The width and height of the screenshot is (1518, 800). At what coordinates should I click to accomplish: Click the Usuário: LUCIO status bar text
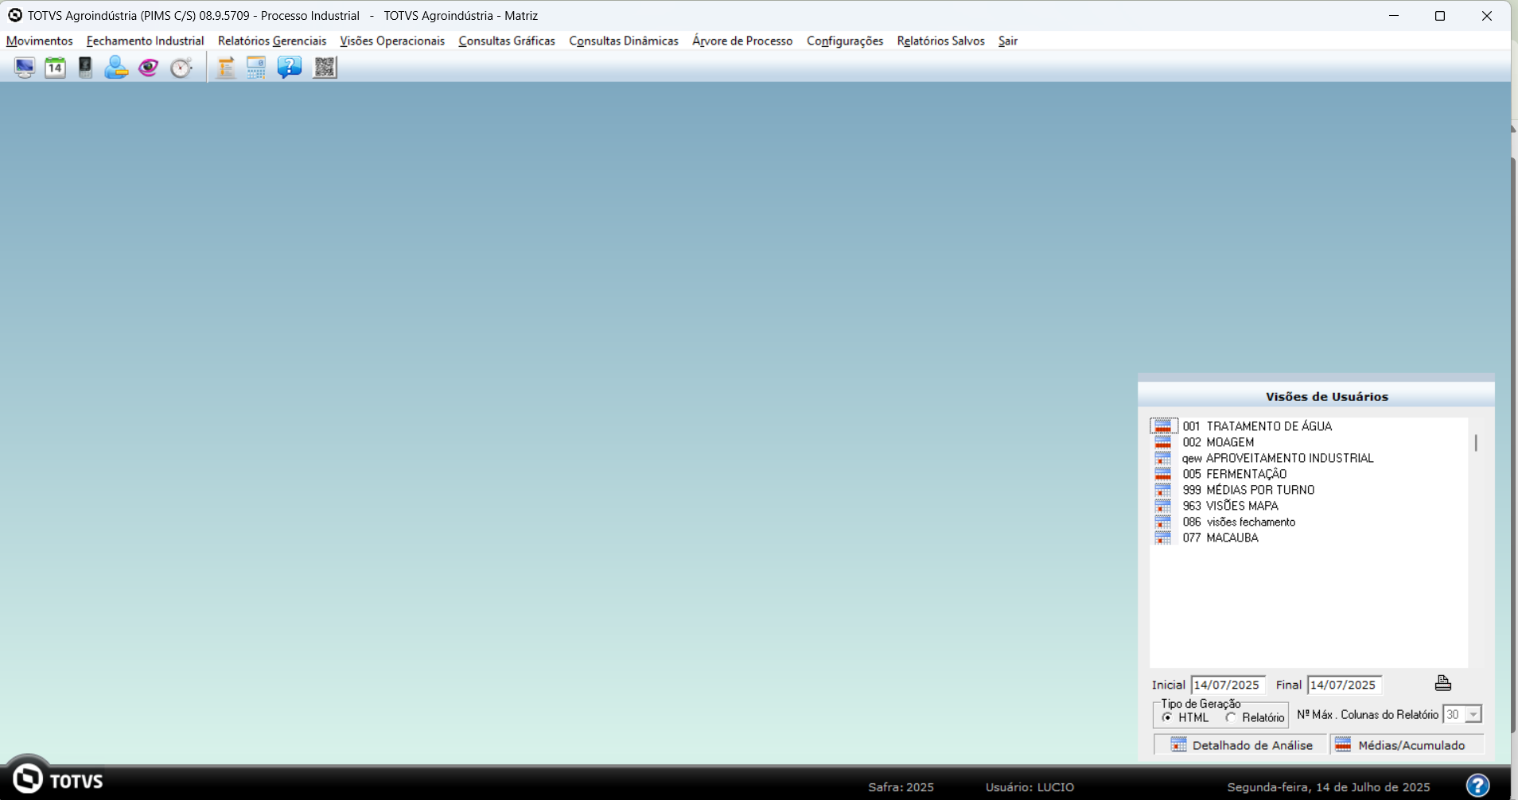point(1030,787)
